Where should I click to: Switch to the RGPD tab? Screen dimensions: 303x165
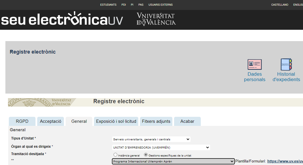(22, 121)
